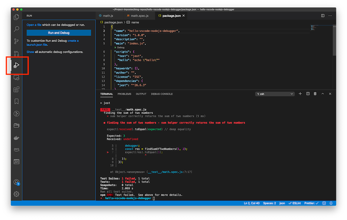Open the Accounts menu with badge
Image resolution: width=347 pixels, height=220 pixels.
16,182
